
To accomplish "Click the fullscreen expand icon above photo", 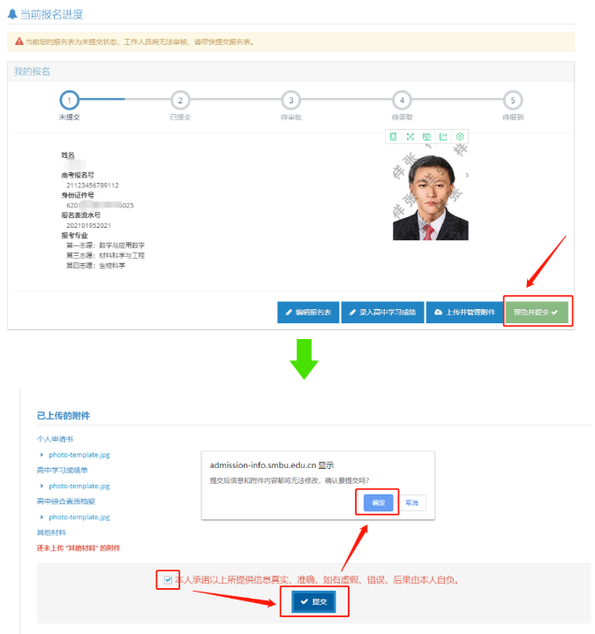I will 410,137.
